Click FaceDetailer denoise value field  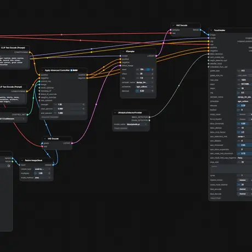(x=244, y=106)
